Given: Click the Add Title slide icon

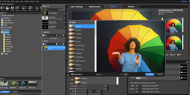Looking at the screenshot, I should click(30, 8).
